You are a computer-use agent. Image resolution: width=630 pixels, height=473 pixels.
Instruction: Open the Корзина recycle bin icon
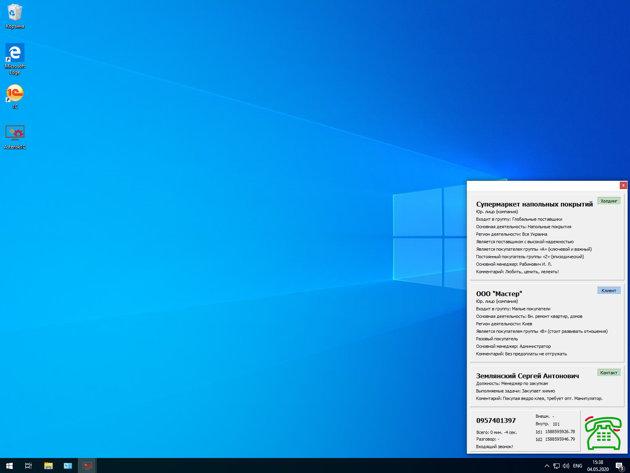[x=15, y=13]
